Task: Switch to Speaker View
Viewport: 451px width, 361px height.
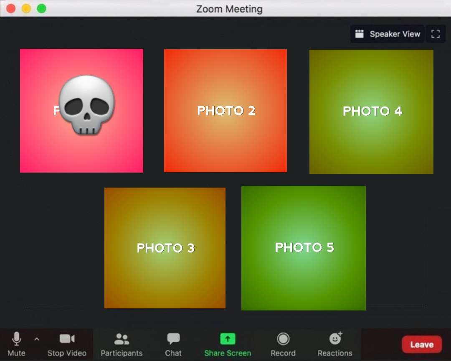Action: [388, 34]
